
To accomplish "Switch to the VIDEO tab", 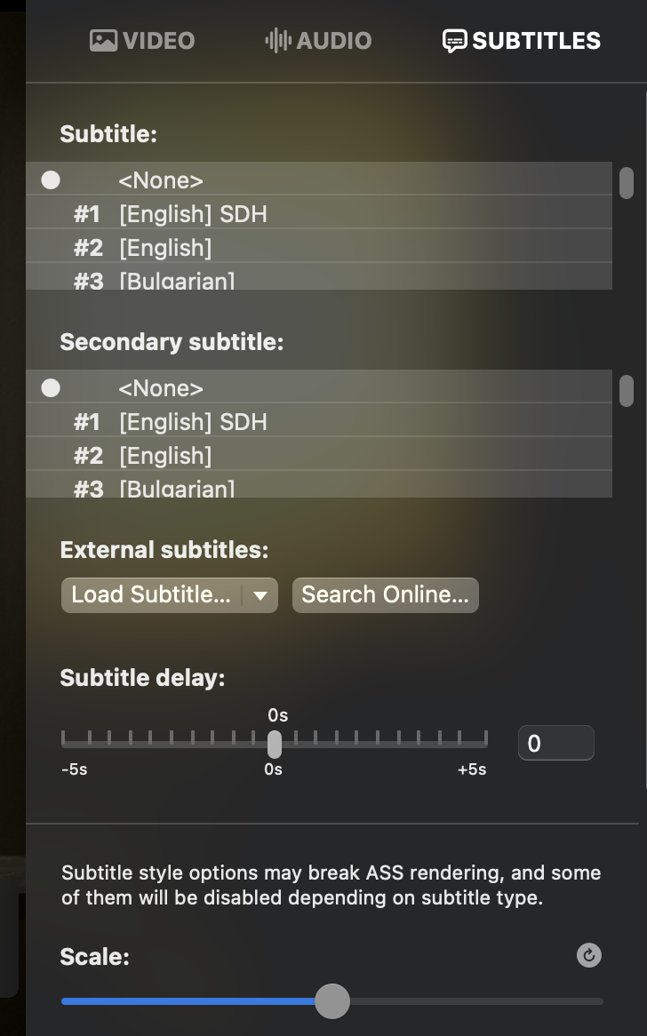I will pyautogui.click(x=142, y=40).
